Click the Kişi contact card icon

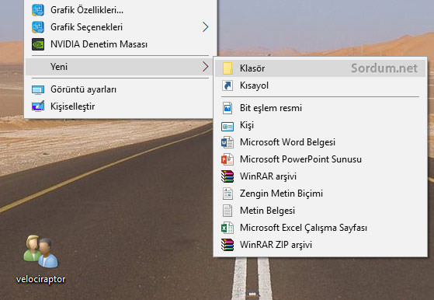coord(227,127)
